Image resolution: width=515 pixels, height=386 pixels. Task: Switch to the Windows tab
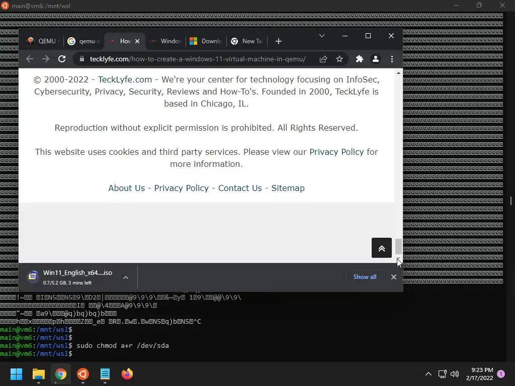coord(165,41)
